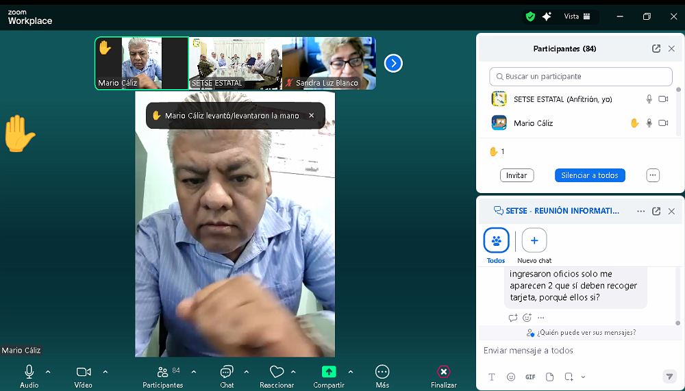685x391 pixels.
Task: Open the emoji picker in chat
Action: point(511,377)
